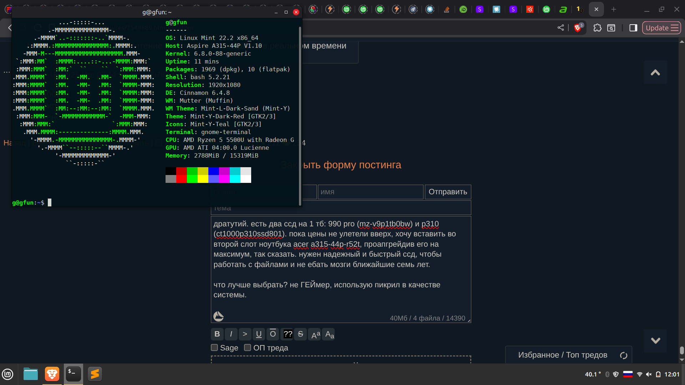
Task: Toggle browser sidebar panel button
Action: click(x=633, y=28)
